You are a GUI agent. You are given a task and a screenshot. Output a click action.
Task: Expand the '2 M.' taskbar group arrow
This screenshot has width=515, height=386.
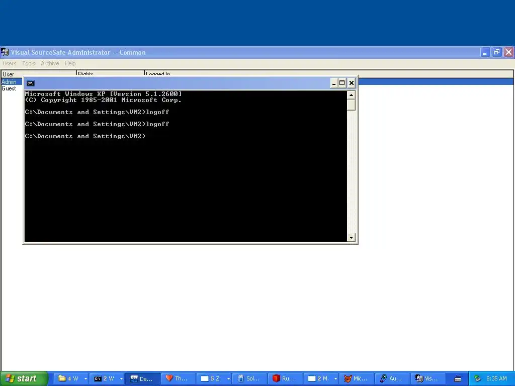[x=335, y=379]
